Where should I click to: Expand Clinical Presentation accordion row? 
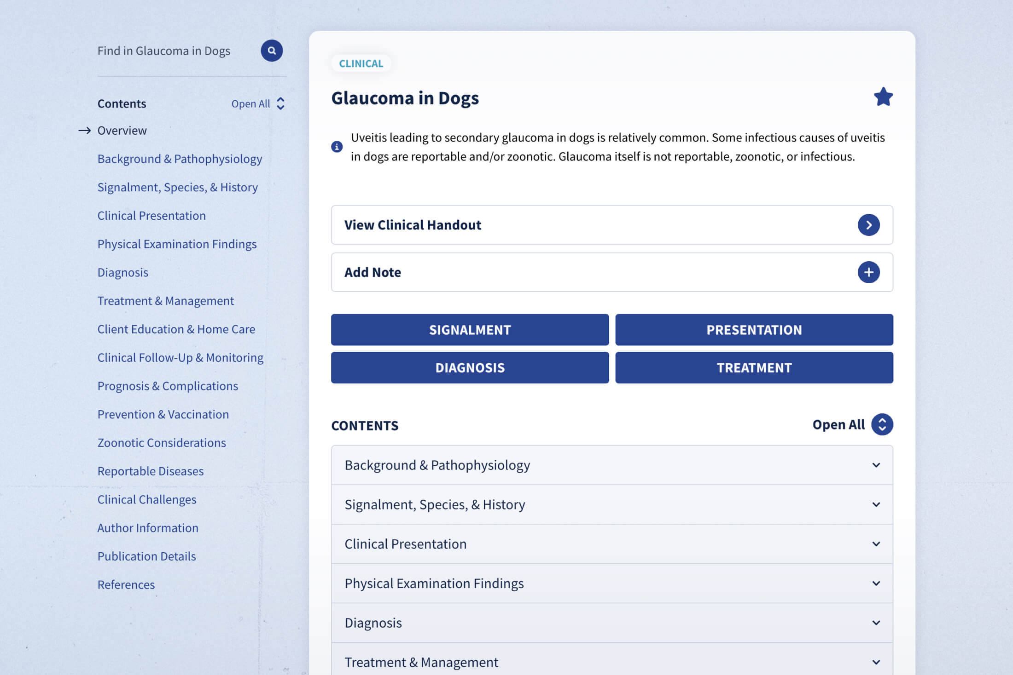pyautogui.click(x=876, y=544)
